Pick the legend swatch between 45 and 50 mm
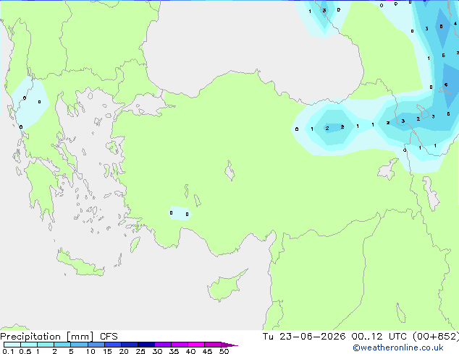The height and width of the screenshot is (354, 459). (213, 345)
